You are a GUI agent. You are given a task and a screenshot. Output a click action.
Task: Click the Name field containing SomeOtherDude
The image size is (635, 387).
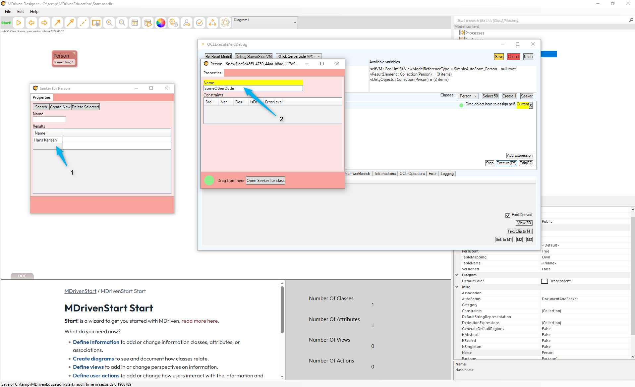point(253,88)
